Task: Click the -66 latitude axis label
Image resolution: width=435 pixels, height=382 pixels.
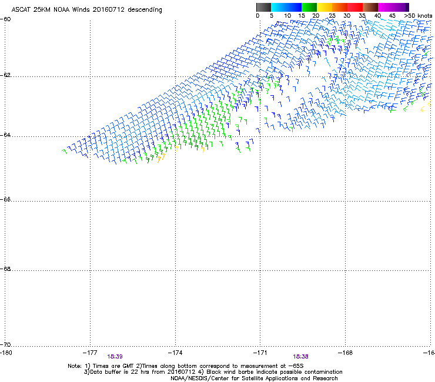Action: [x=5, y=200]
